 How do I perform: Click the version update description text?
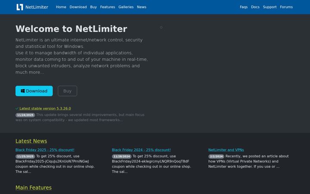[80, 117]
